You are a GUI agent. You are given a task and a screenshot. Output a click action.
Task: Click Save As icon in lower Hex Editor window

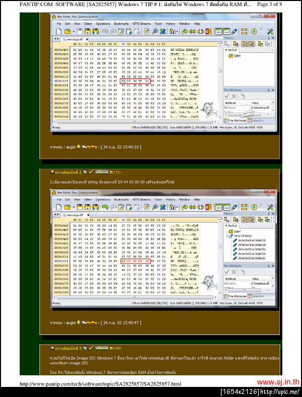point(88,207)
